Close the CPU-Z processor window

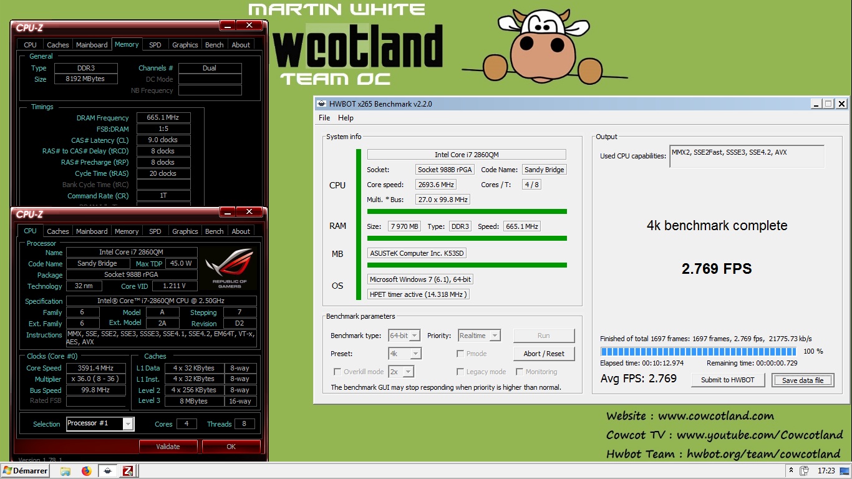pos(249,211)
